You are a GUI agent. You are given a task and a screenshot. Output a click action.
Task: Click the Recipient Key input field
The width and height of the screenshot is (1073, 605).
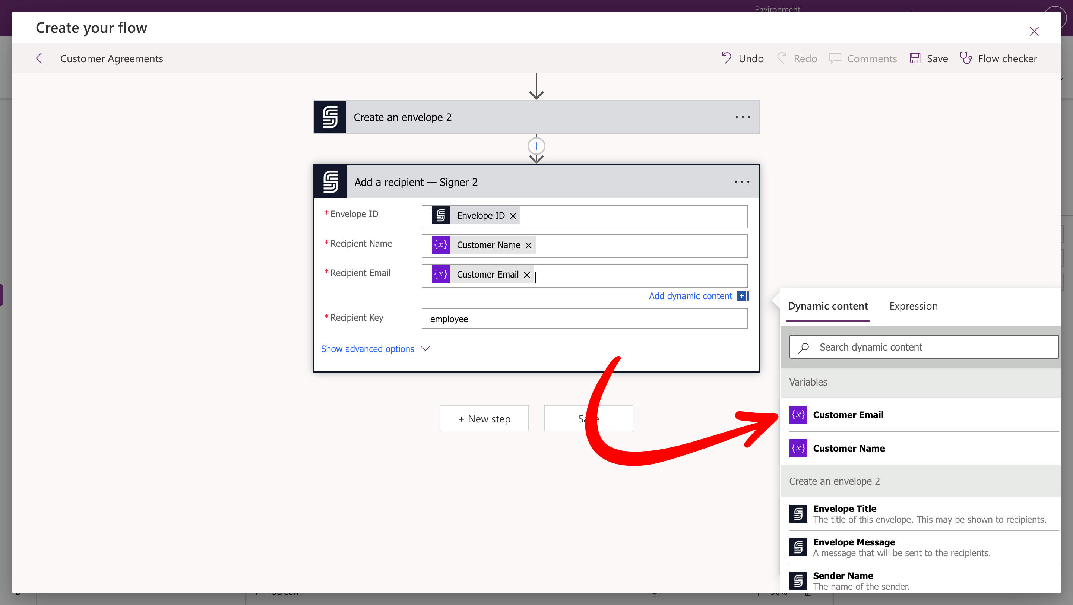tap(585, 319)
